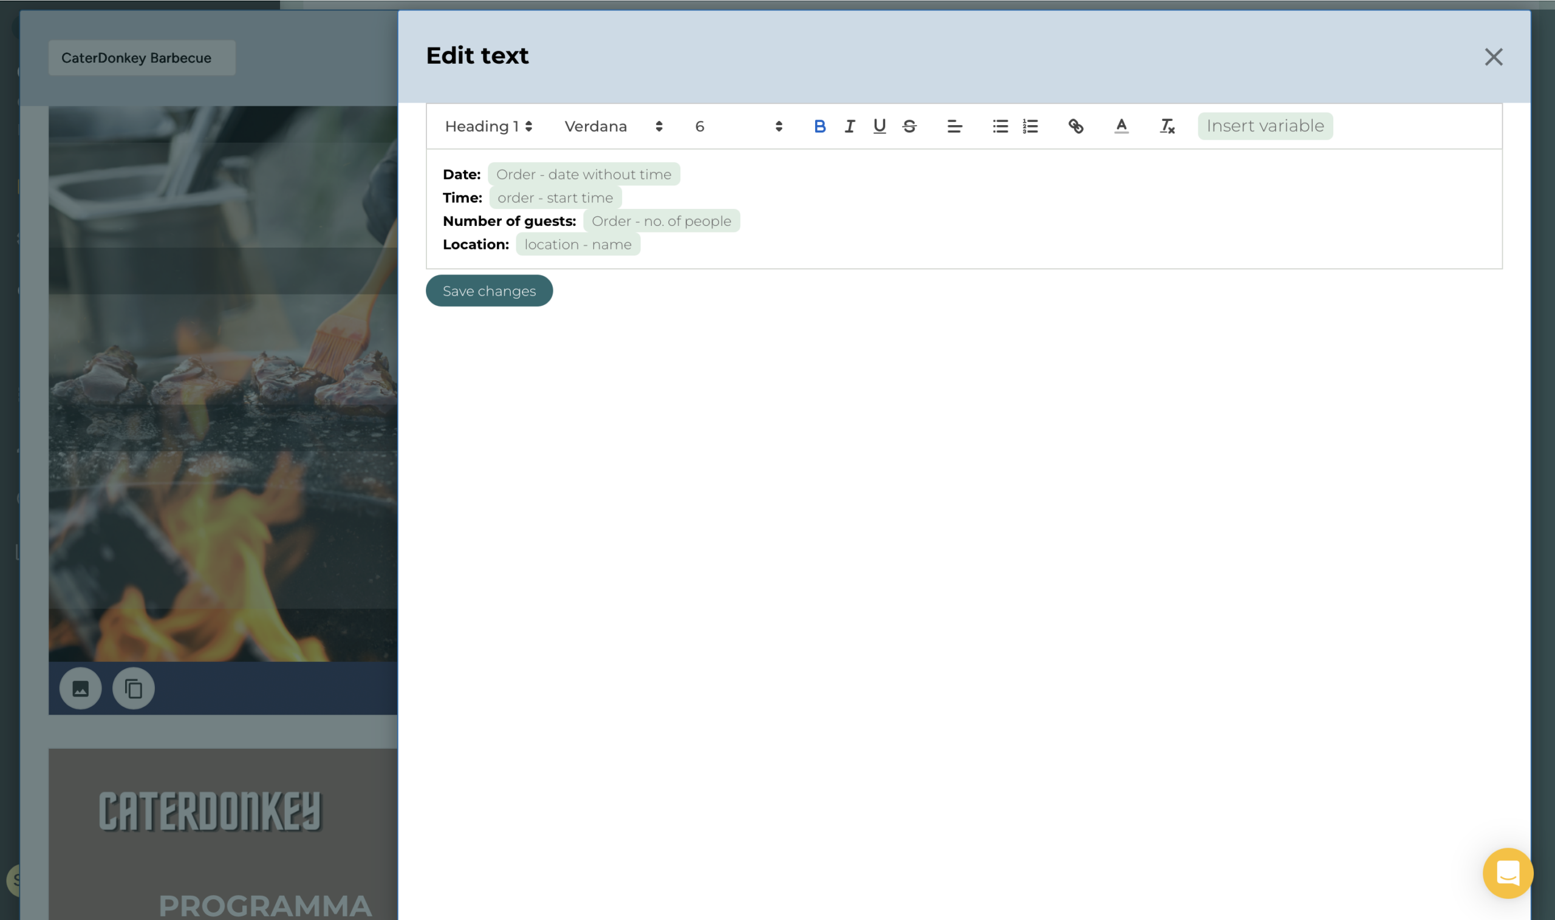
Task: Open the font size 6 dropdown
Action: (x=738, y=126)
